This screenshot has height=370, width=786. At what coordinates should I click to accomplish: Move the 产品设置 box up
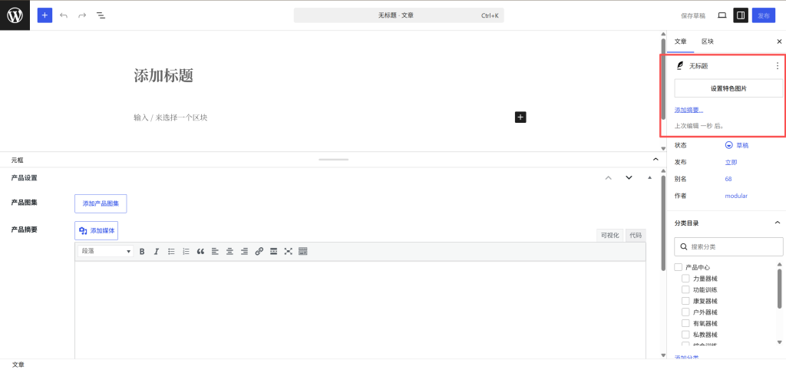609,177
